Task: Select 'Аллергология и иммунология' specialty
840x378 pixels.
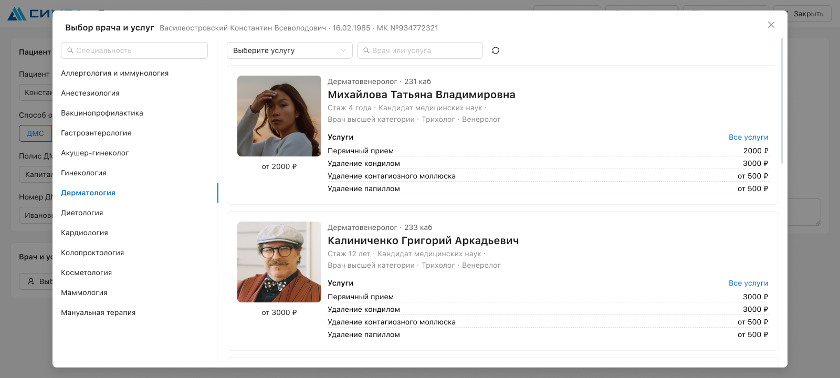Action: click(x=114, y=73)
